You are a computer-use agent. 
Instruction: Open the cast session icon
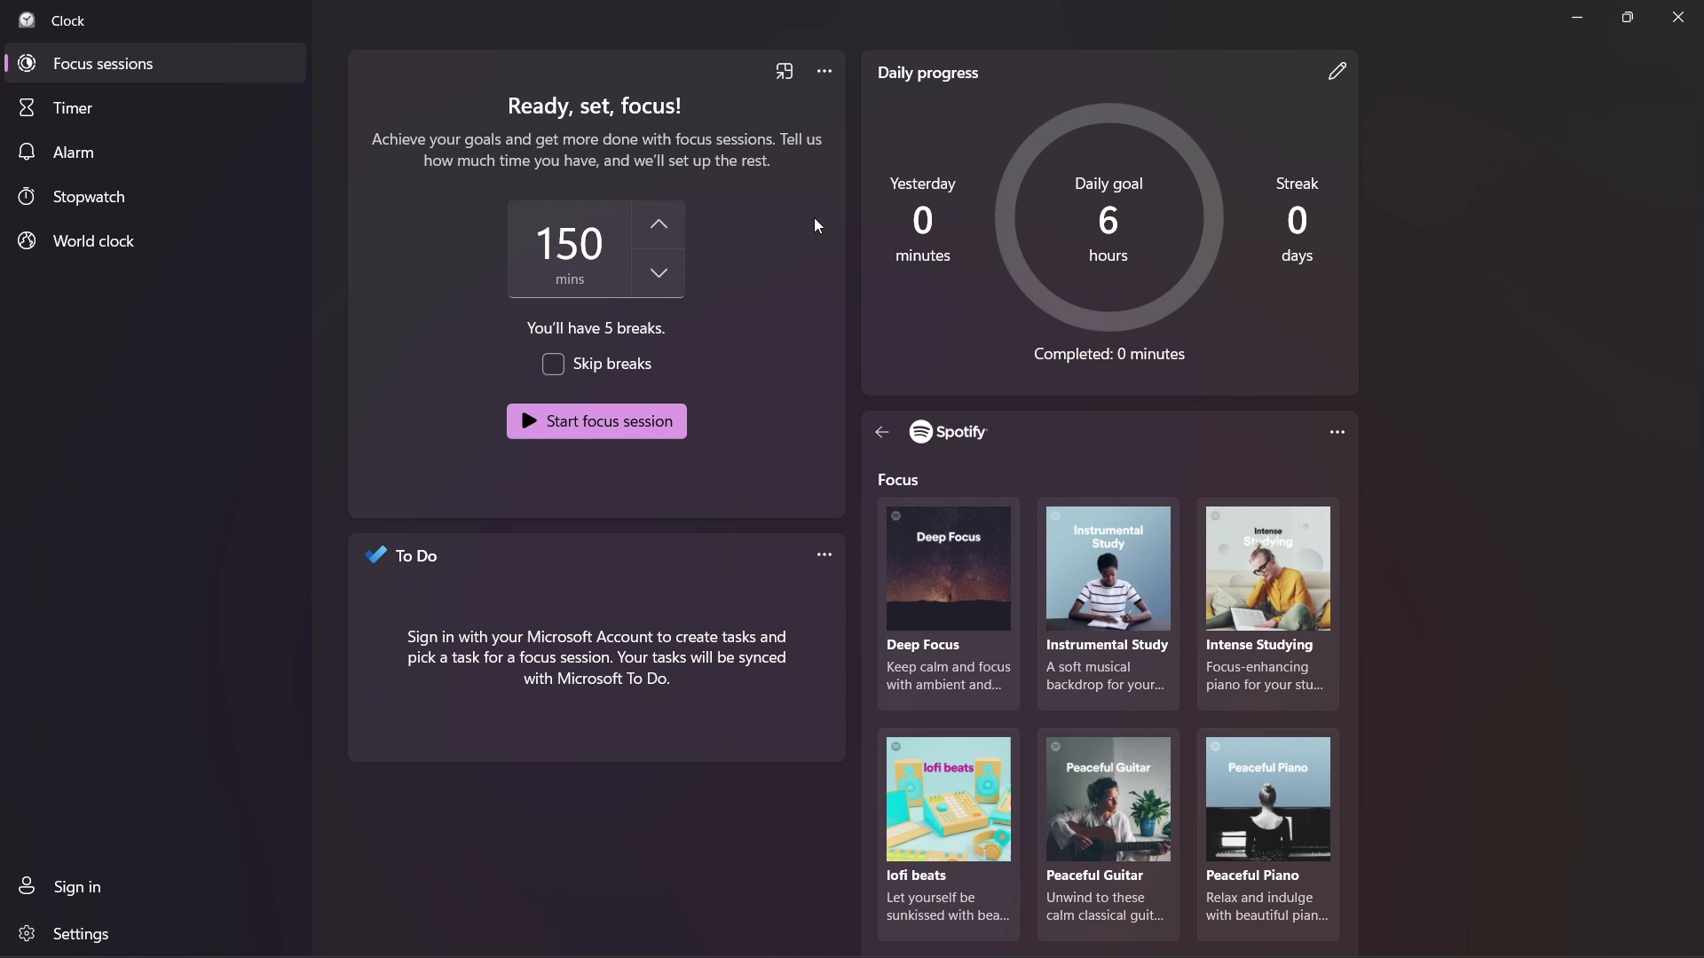[785, 71]
